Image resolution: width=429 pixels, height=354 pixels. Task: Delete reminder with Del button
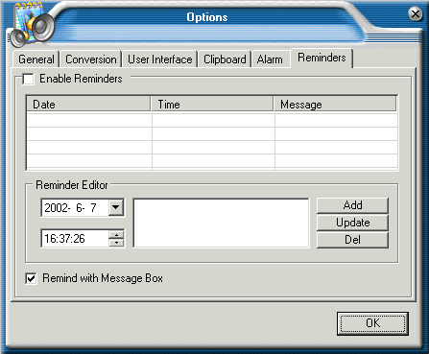tap(352, 240)
